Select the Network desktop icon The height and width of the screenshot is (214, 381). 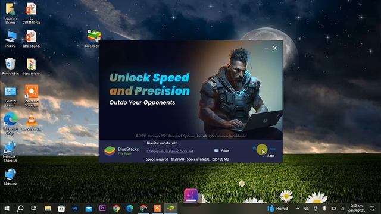10,177
